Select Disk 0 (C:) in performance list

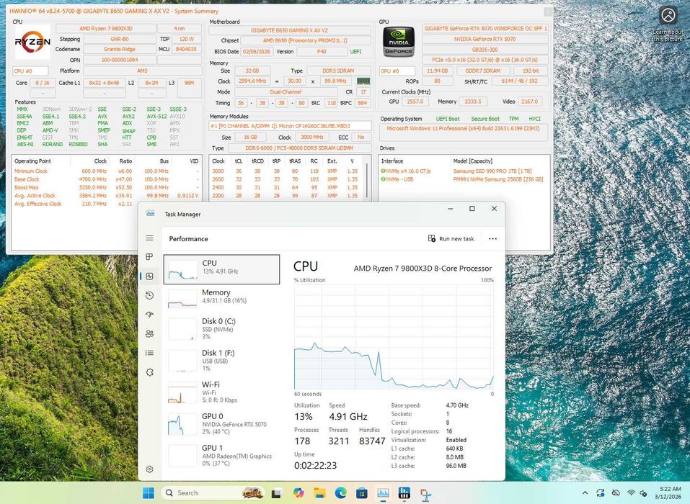[221, 328]
